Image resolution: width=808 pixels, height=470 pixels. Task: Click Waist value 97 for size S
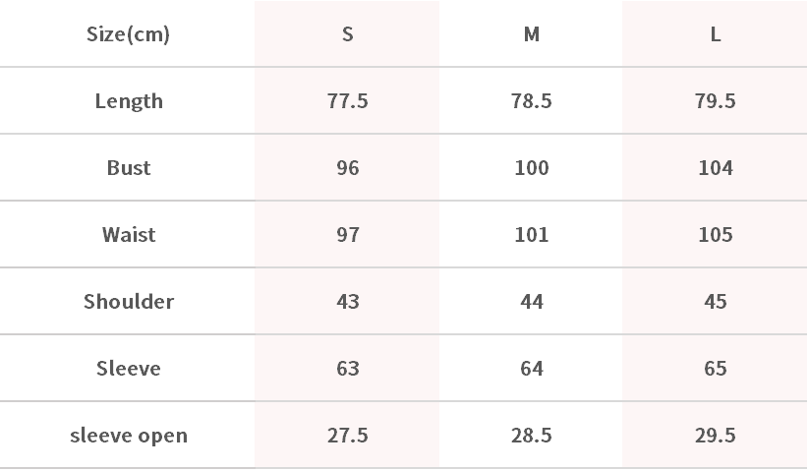point(347,235)
